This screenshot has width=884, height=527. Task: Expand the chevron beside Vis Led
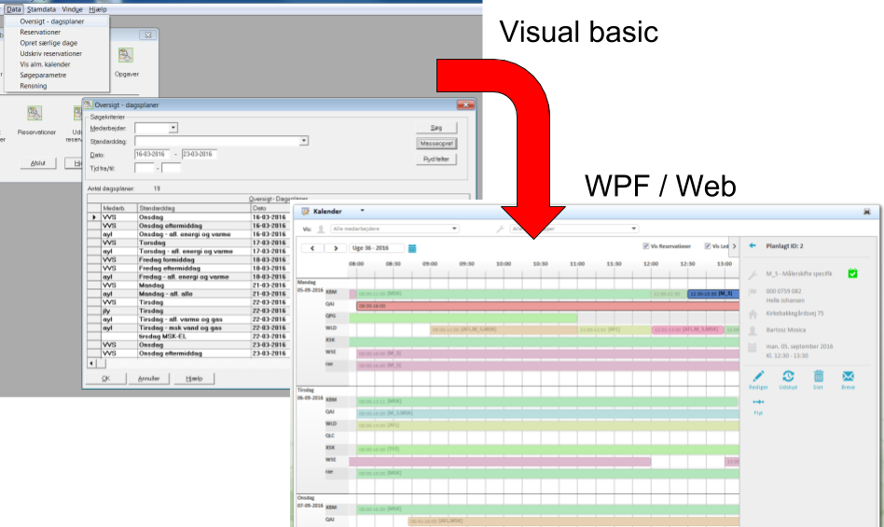pyautogui.click(x=734, y=246)
